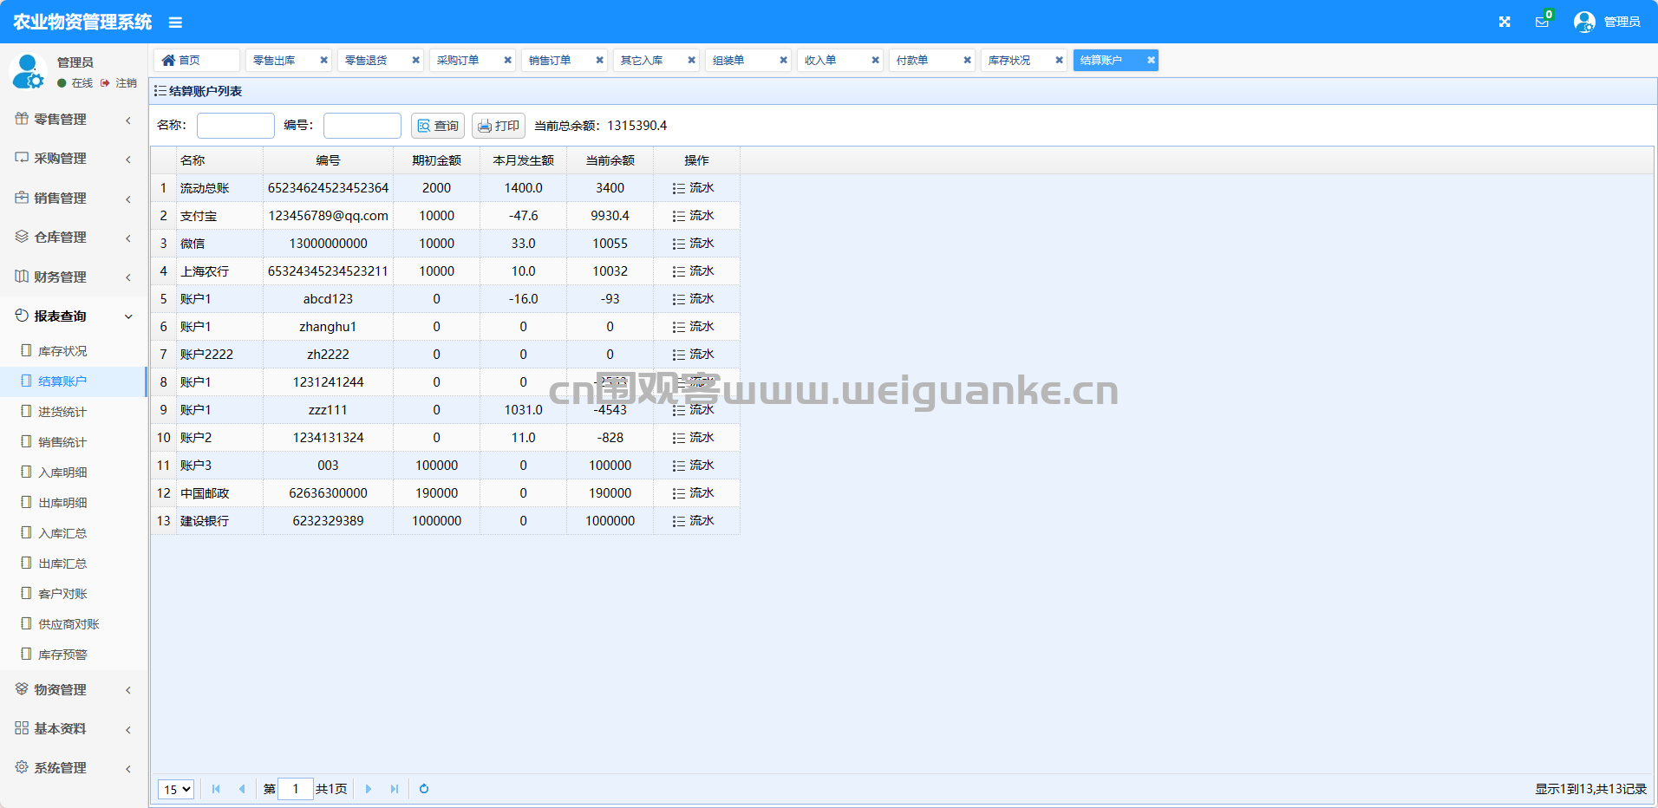The image size is (1658, 808).
Task: Collapse the 报表查询 menu
Action: tap(74, 316)
